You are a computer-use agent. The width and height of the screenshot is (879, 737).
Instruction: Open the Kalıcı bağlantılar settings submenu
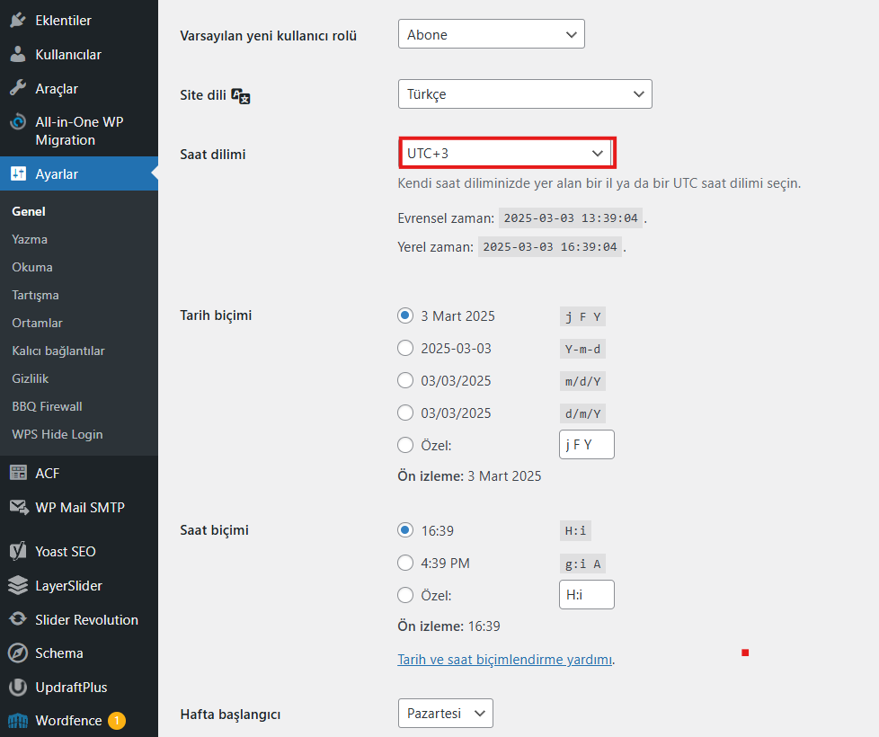pyautogui.click(x=58, y=351)
